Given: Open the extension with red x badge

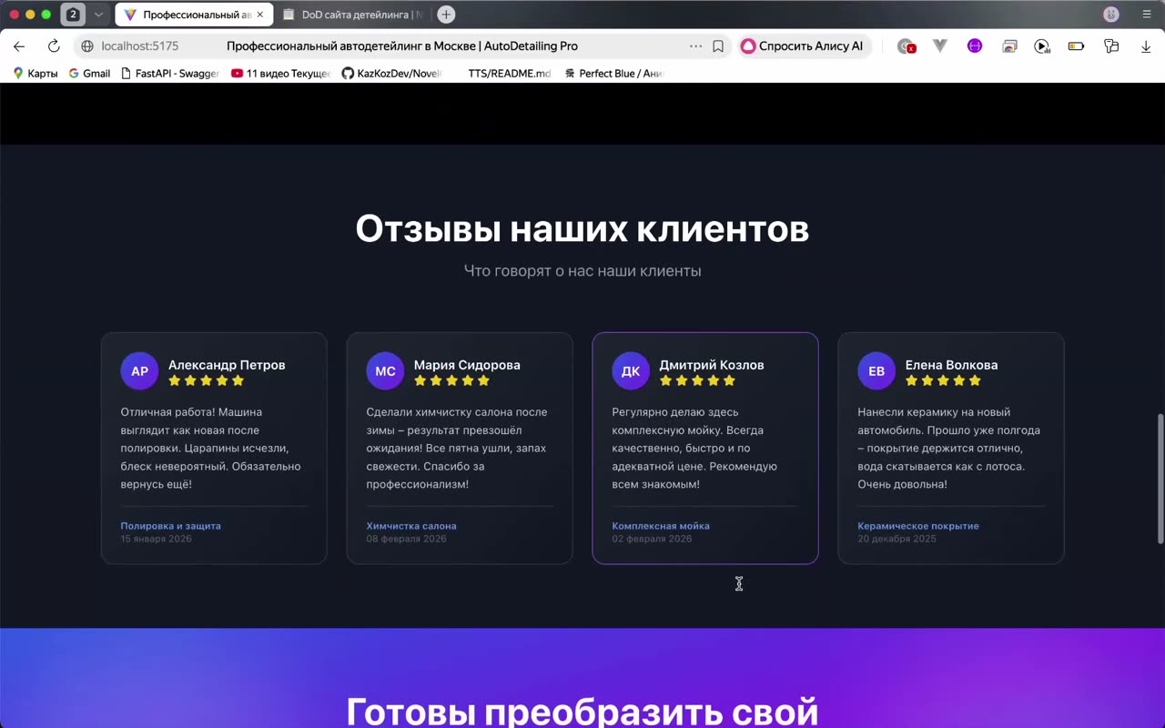Looking at the screenshot, I should coord(906,46).
